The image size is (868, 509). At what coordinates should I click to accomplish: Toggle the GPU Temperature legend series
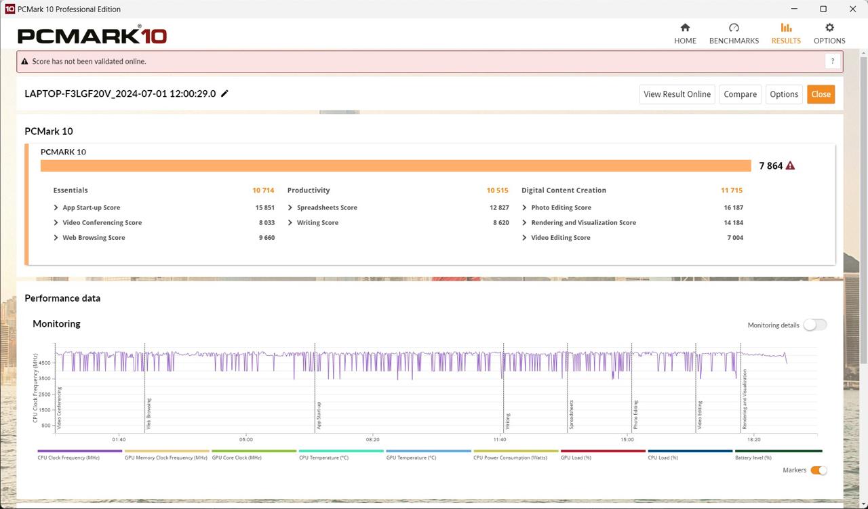point(428,455)
